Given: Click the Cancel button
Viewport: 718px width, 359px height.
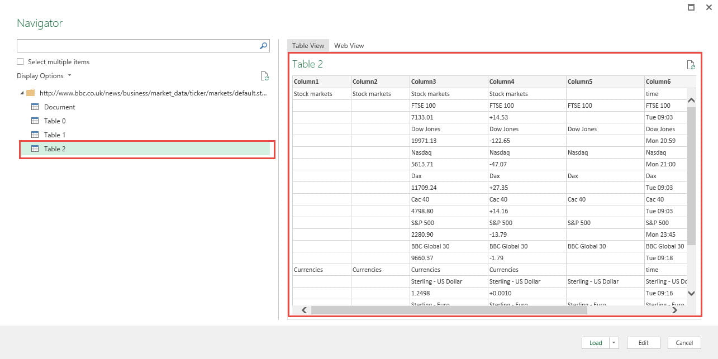Looking at the screenshot, I should [684, 343].
